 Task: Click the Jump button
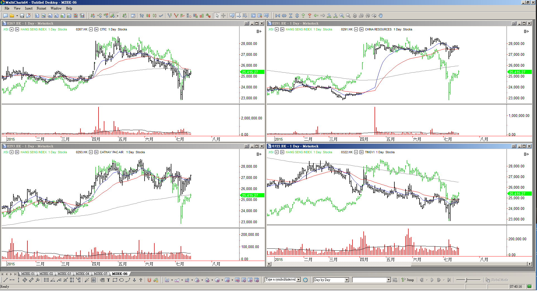[408, 280]
